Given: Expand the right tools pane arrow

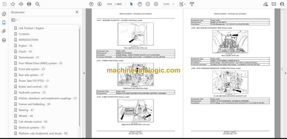Looking at the screenshot, I should [x=285, y=73].
